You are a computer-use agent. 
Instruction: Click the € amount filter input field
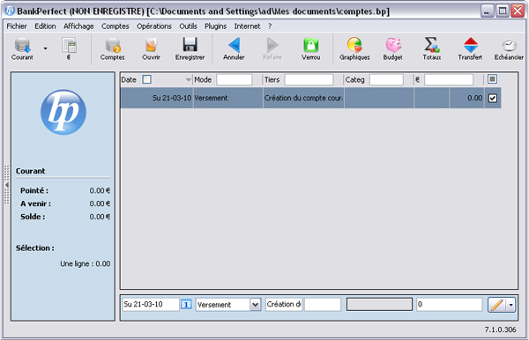tap(449, 79)
